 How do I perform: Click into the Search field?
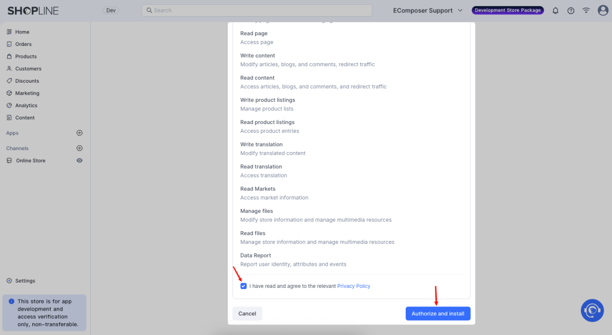pos(257,11)
